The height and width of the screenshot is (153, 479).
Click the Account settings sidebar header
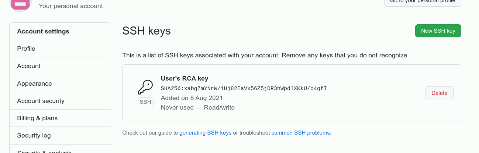[x=60, y=31]
